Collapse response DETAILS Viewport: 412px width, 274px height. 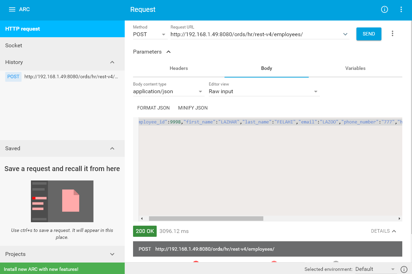point(384,231)
